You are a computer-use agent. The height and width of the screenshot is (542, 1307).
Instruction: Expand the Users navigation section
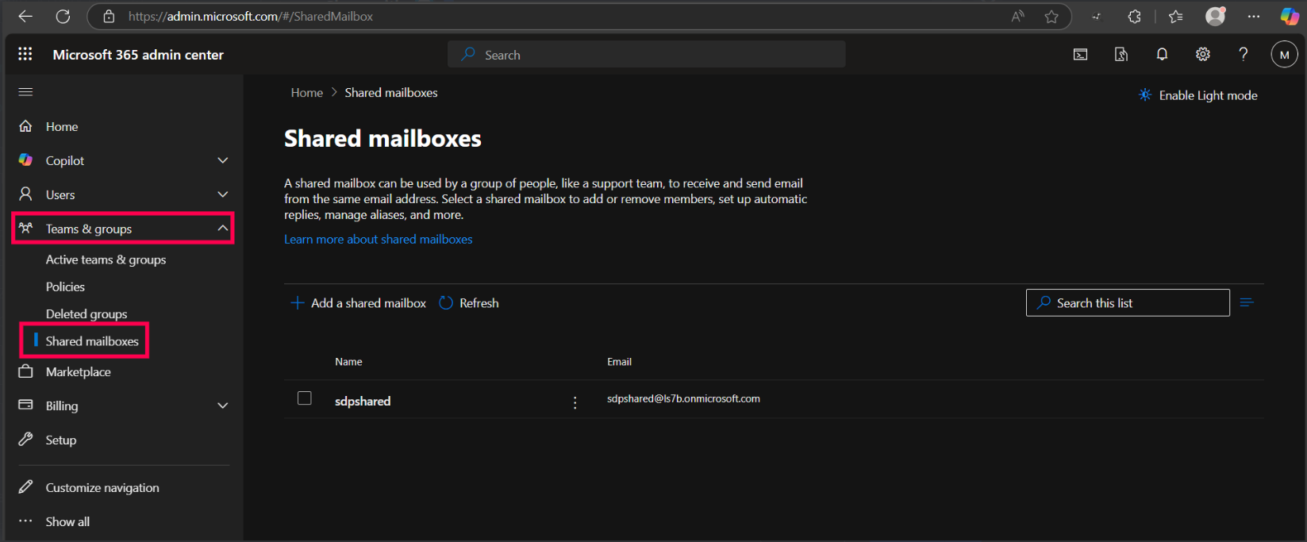pos(223,194)
